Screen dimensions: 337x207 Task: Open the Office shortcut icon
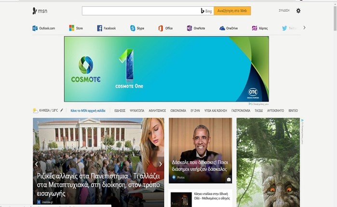tap(161, 28)
